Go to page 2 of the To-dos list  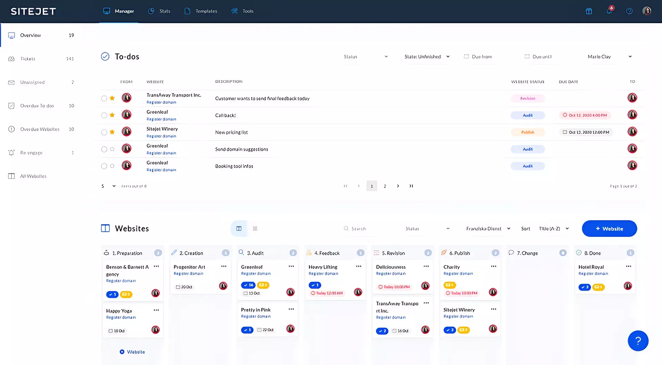point(385,186)
